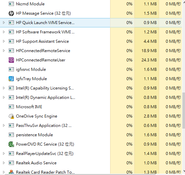Screen dimensions: 185x175
Task: Expand HP Software Framework WMI process group
Action: 4,32
